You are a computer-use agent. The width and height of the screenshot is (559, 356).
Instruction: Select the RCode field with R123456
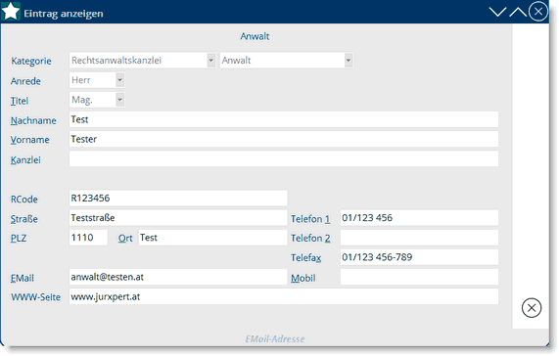pyautogui.click(x=178, y=198)
